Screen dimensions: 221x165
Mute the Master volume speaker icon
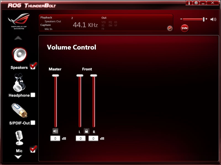pyautogui.click(x=56, y=131)
